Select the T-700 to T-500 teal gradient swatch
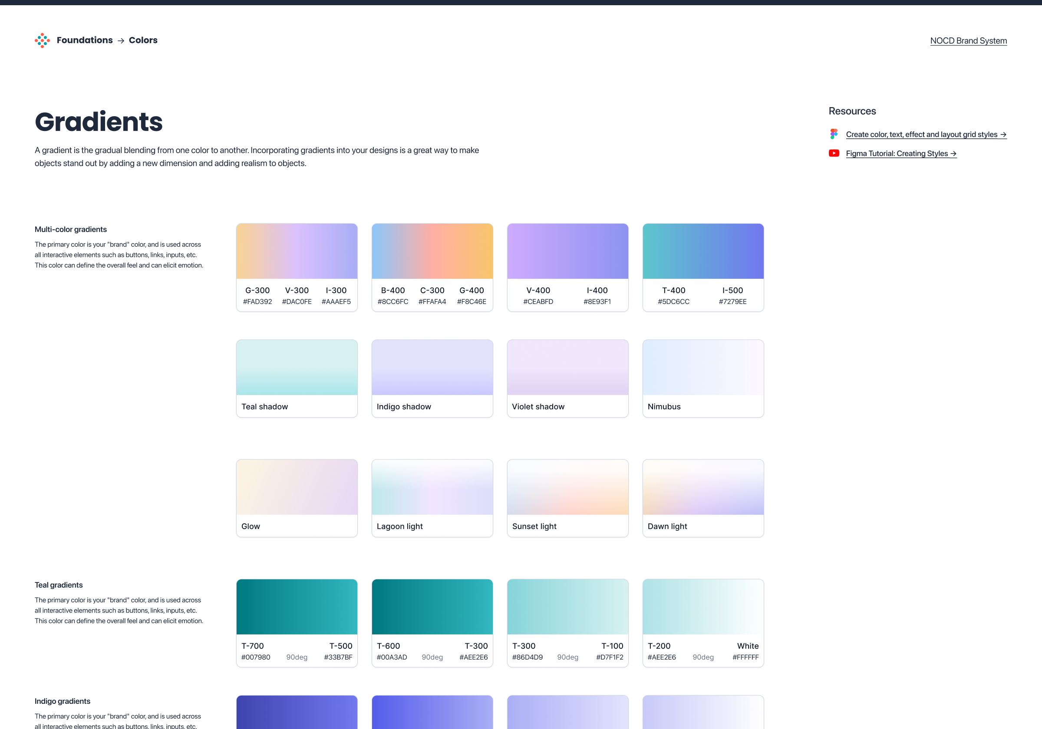1042x729 pixels. (297, 607)
